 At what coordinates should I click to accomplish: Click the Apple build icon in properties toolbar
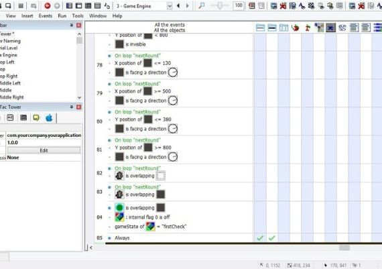[49, 118]
